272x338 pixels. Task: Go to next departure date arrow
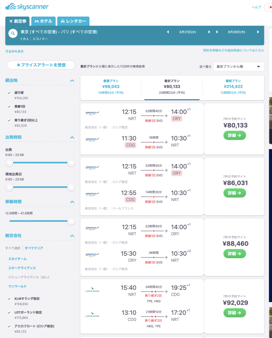click(209, 32)
